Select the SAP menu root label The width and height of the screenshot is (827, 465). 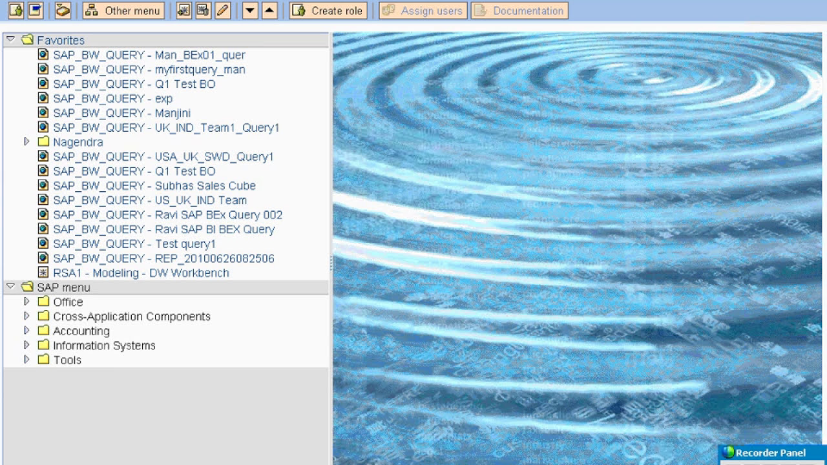point(63,287)
